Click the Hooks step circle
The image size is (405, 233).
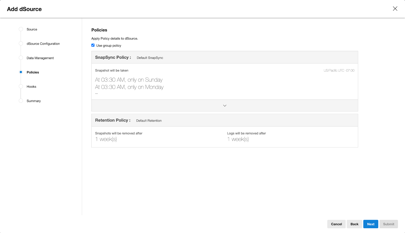coord(21,87)
